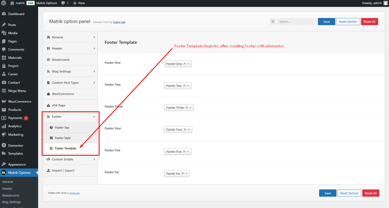The height and width of the screenshot is (208, 389).
Task: Open the WordPress logo menu
Action: click(4, 3)
